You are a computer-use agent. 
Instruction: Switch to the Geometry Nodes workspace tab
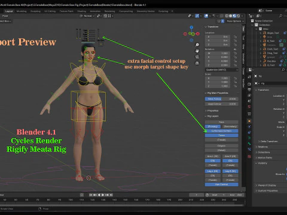coord(145,11)
